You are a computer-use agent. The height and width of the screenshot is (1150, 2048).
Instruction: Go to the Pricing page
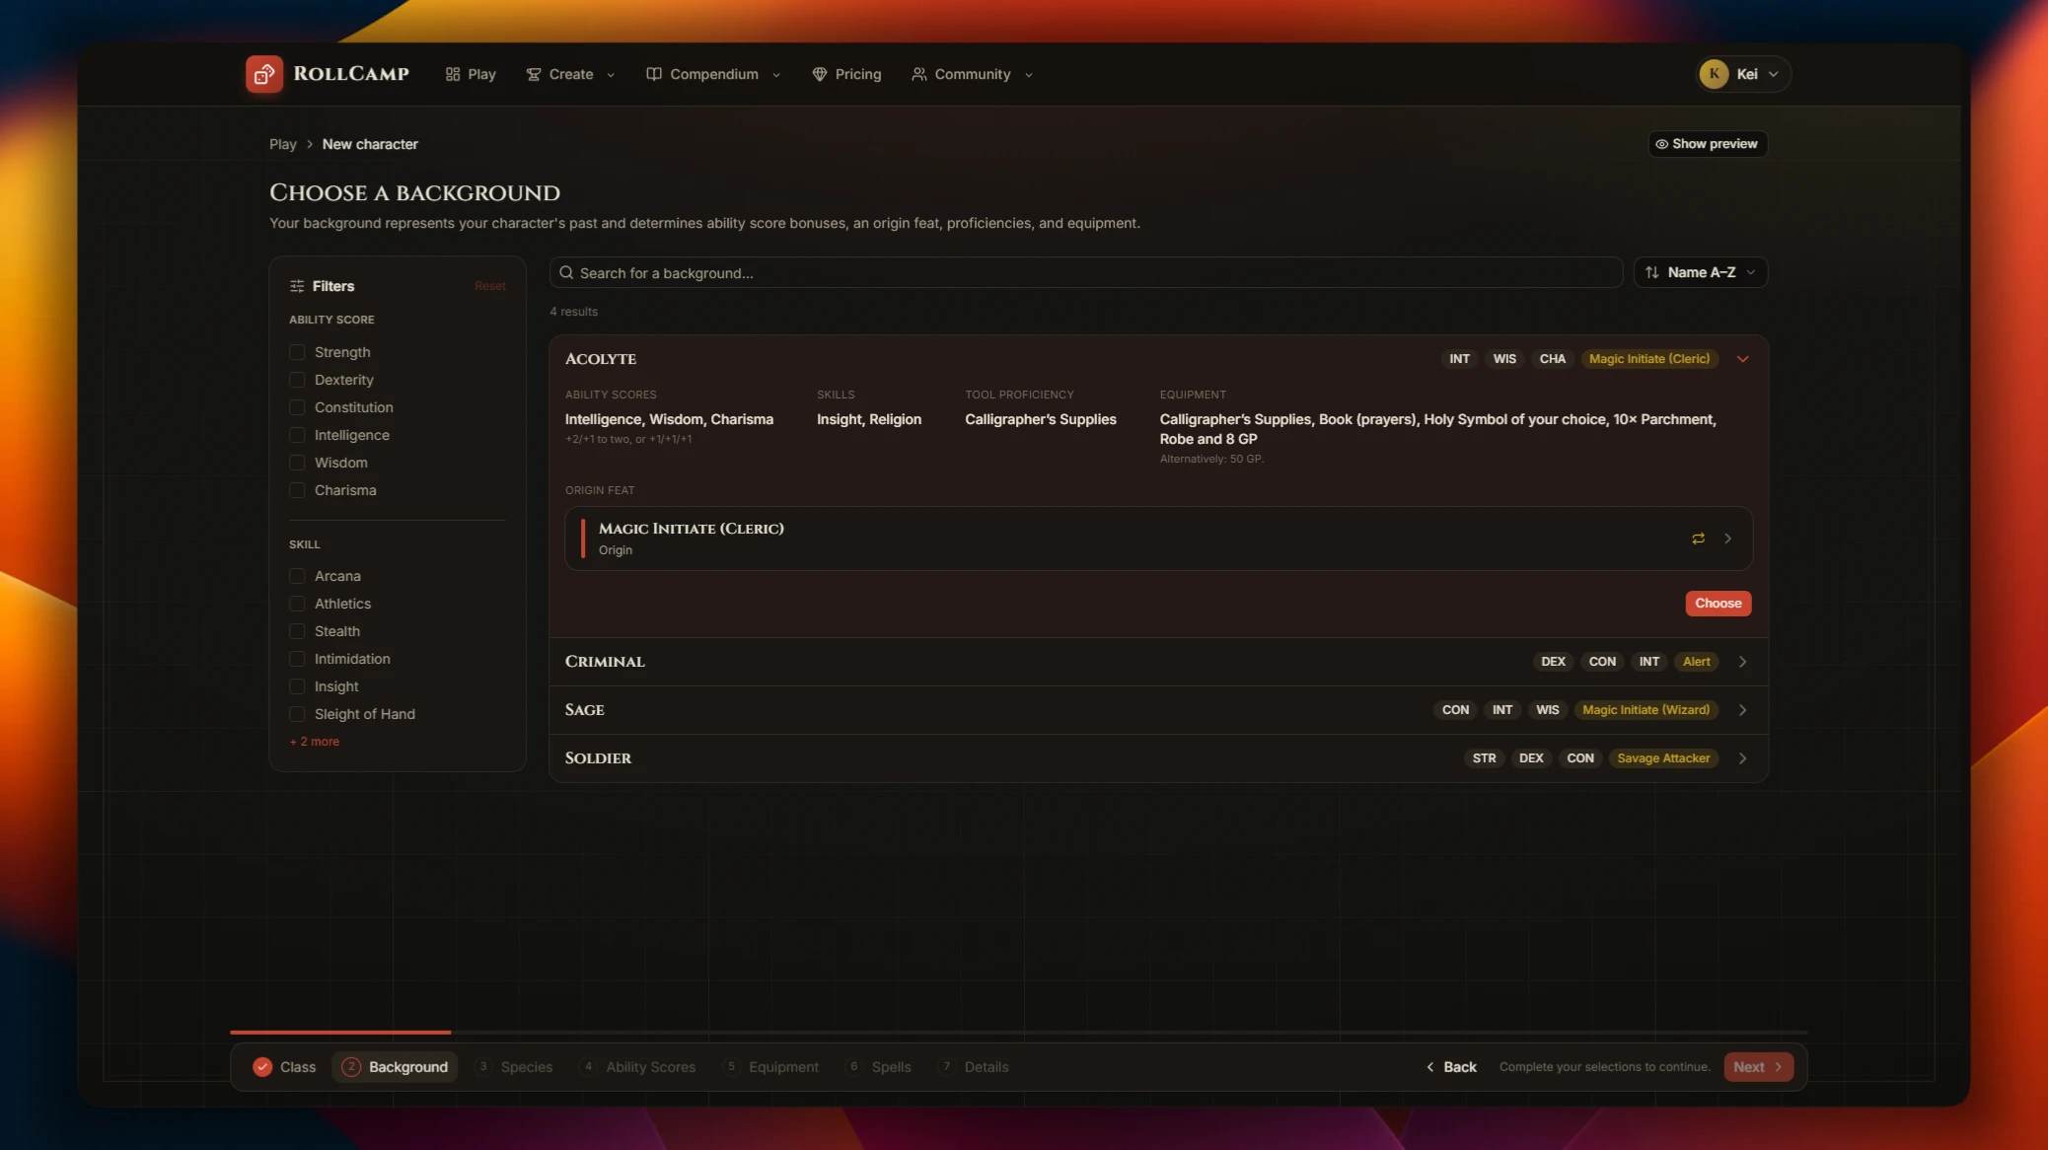(x=846, y=74)
